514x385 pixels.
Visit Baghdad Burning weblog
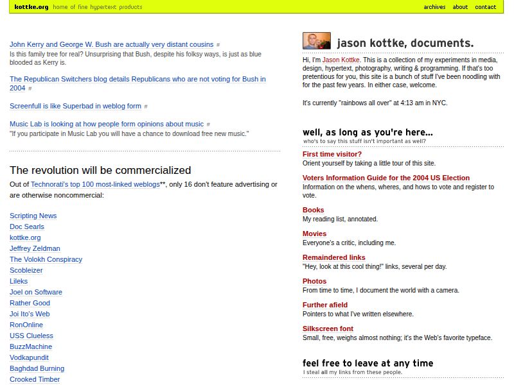pyautogui.click(x=37, y=368)
